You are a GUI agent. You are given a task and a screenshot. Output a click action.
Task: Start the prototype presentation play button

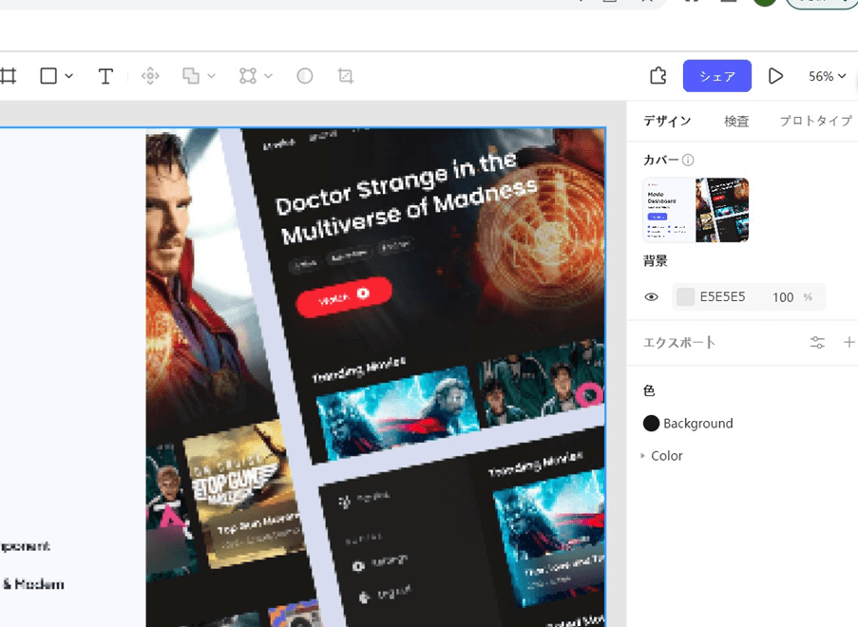coord(775,76)
